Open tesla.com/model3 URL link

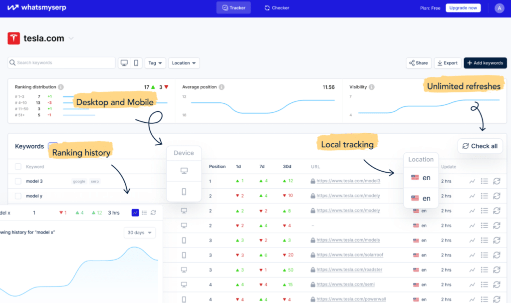point(348,181)
